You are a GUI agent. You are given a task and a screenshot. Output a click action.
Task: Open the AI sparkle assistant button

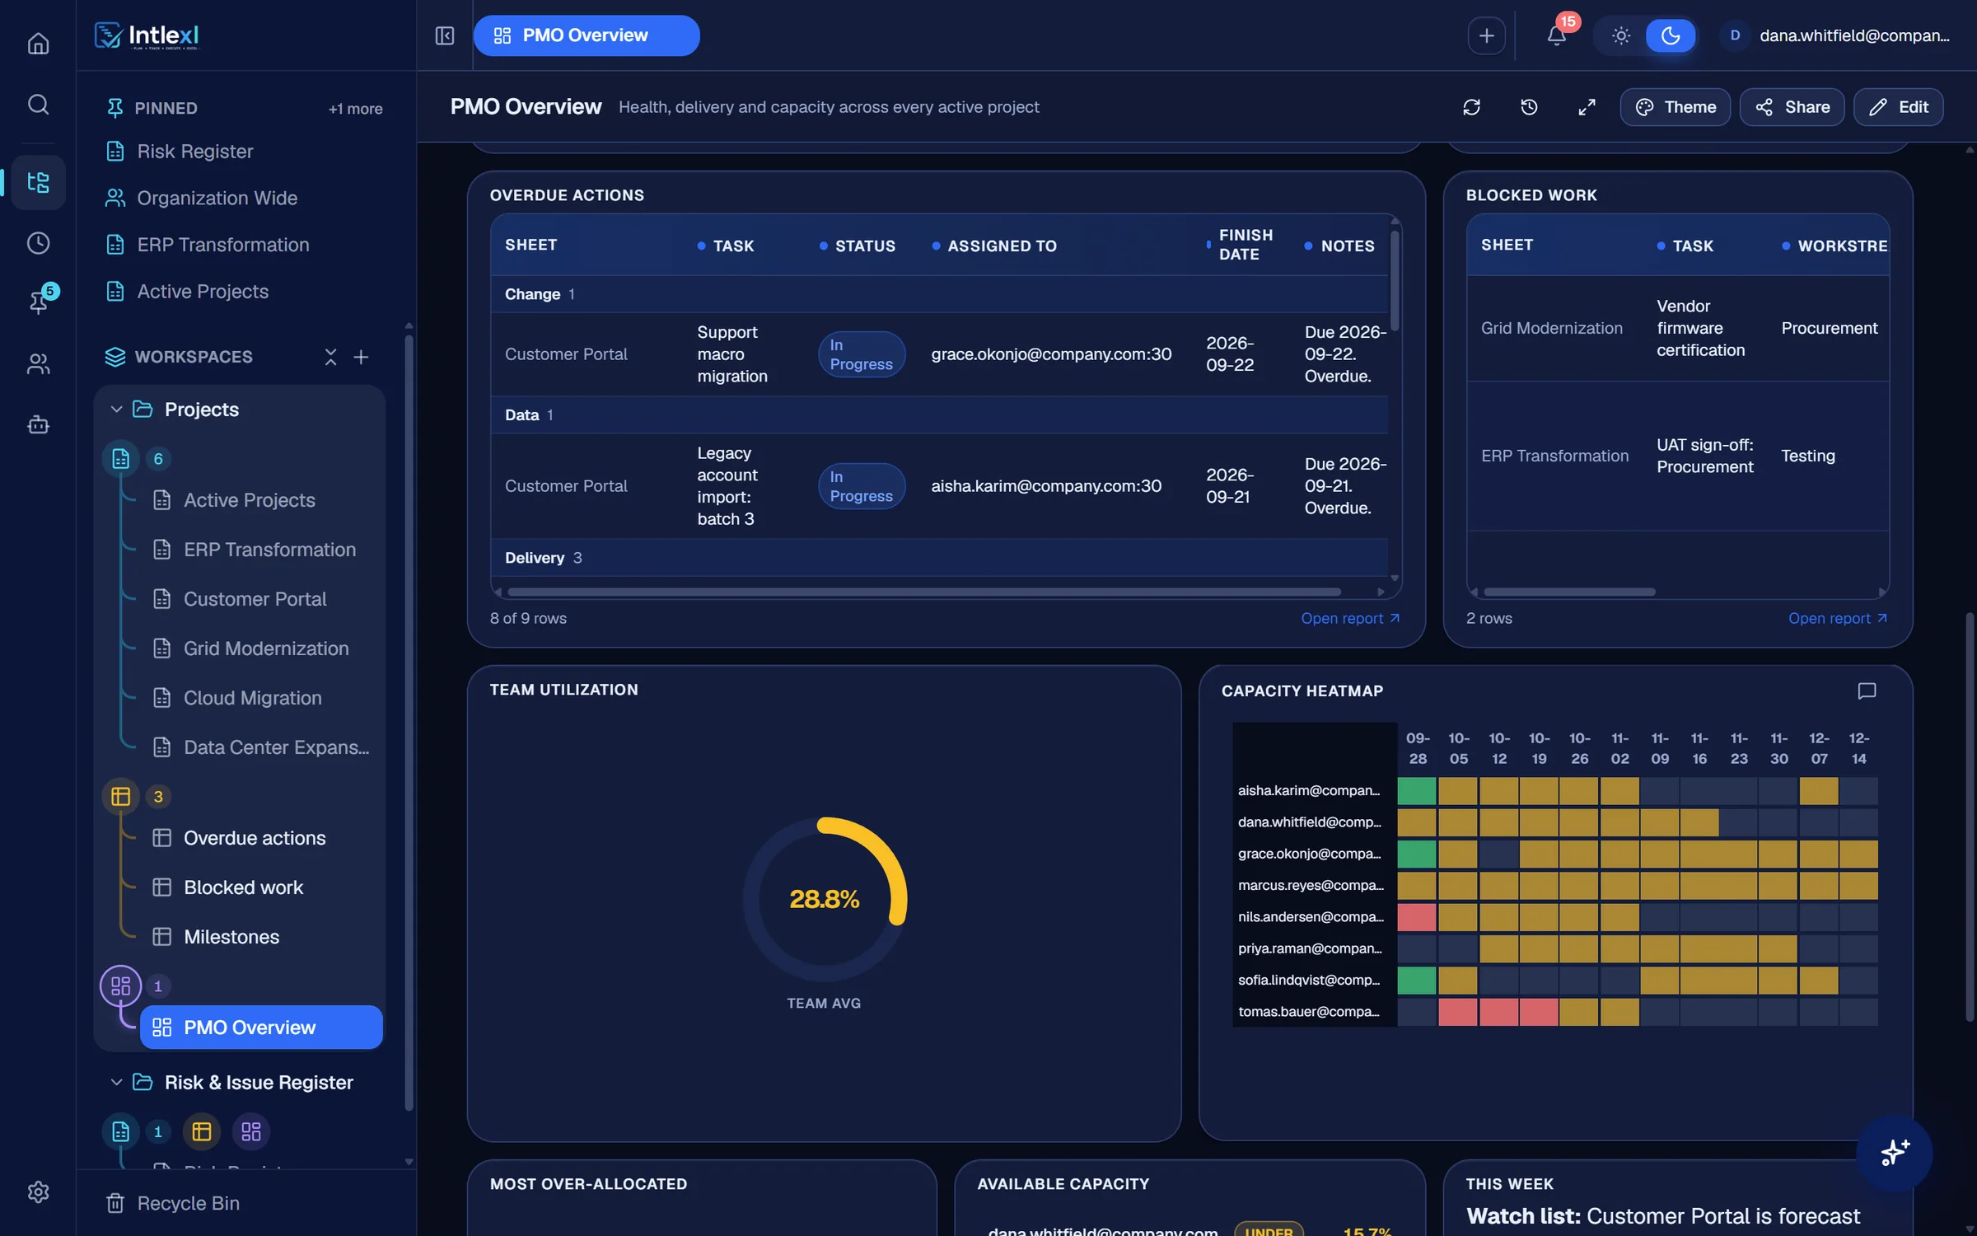coord(1894,1152)
